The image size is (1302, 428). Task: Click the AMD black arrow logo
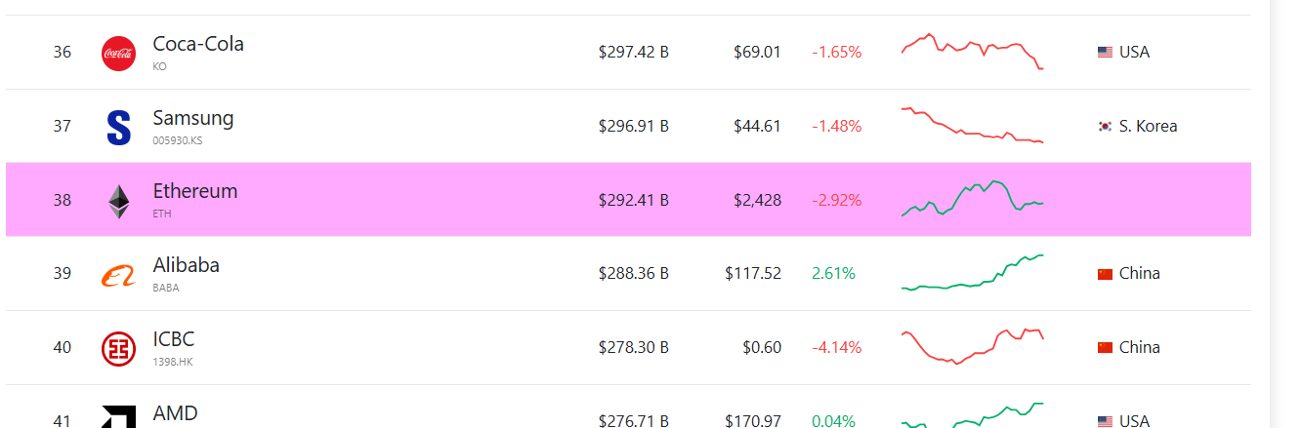pyautogui.click(x=119, y=417)
